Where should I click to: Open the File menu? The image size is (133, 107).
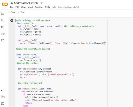12,7
